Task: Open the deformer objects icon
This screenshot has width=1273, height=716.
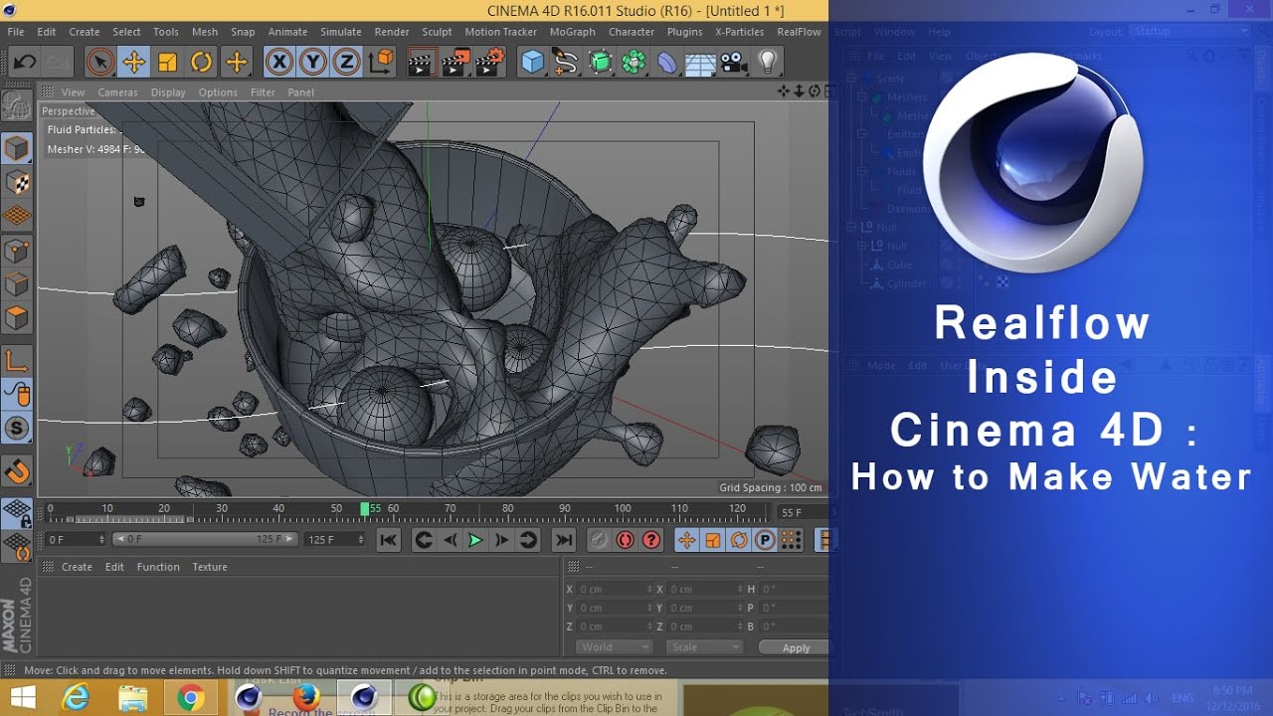Action: coord(667,63)
